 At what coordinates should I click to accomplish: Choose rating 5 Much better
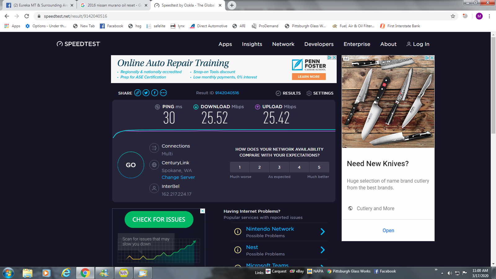319,167
